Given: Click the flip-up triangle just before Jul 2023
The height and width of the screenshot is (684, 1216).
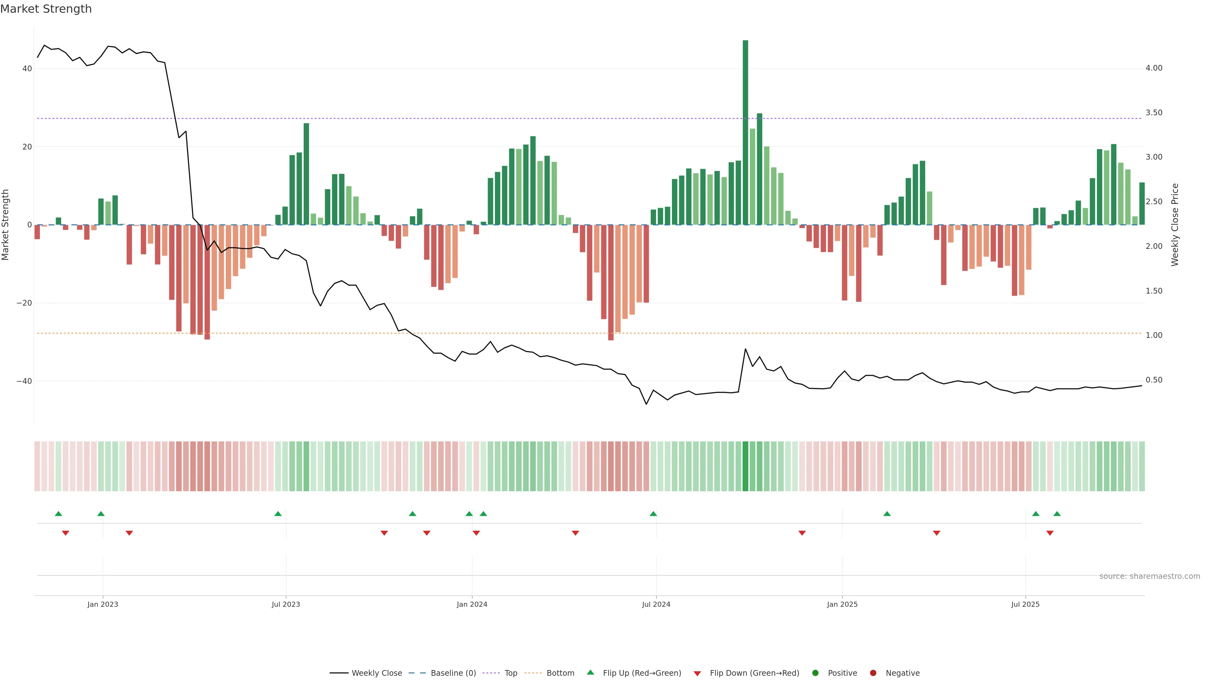Looking at the screenshot, I should [278, 514].
